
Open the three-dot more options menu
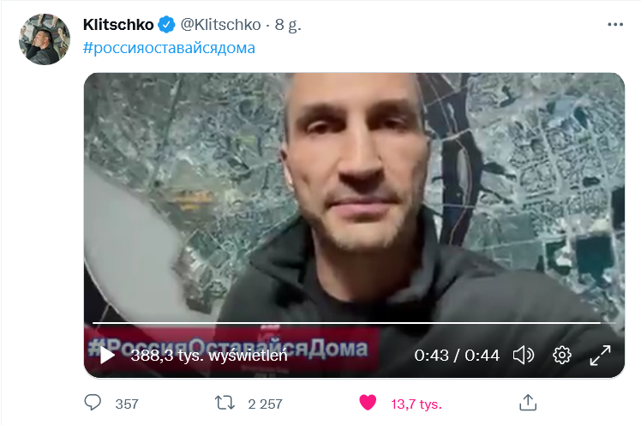(615, 25)
